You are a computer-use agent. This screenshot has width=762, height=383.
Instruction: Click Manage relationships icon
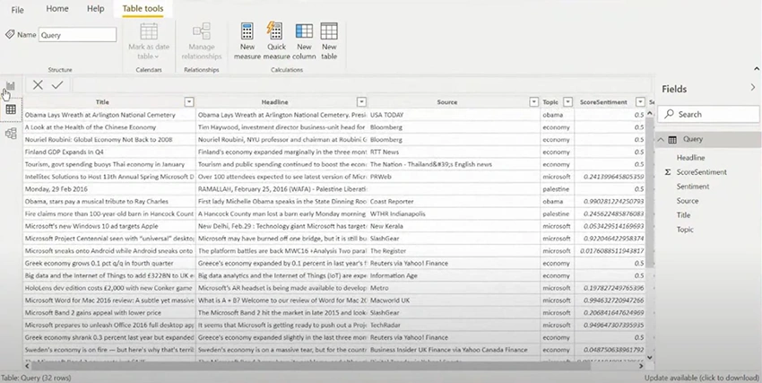coord(201,31)
